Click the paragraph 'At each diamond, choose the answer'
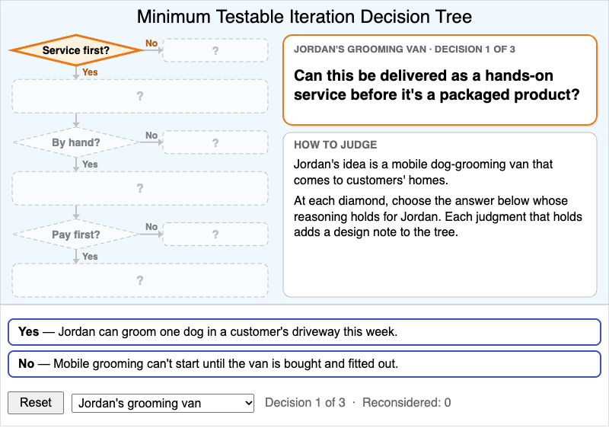609x428 pixels. coord(438,216)
